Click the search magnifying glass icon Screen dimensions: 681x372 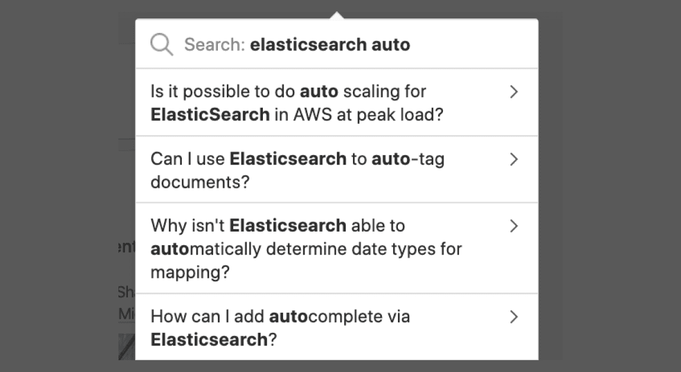(160, 44)
